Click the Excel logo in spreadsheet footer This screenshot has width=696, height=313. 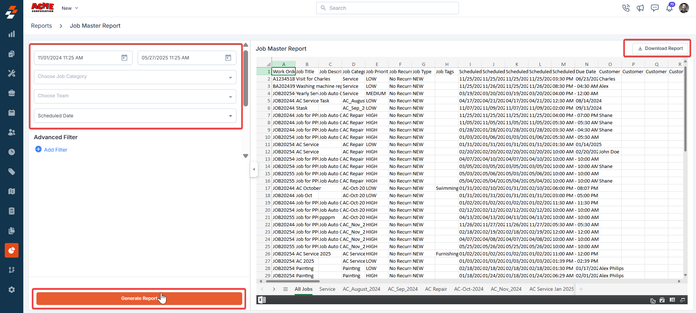click(262, 300)
